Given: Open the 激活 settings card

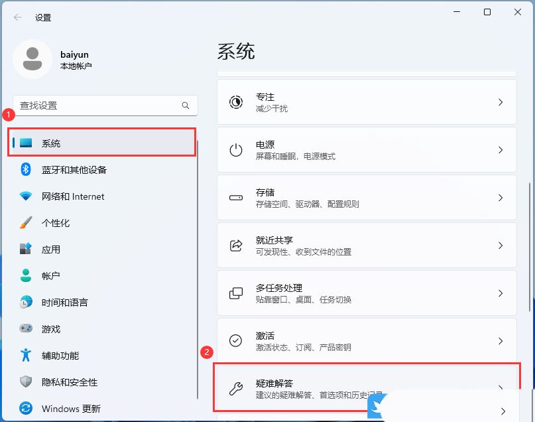Looking at the screenshot, I should pos(367,341).
